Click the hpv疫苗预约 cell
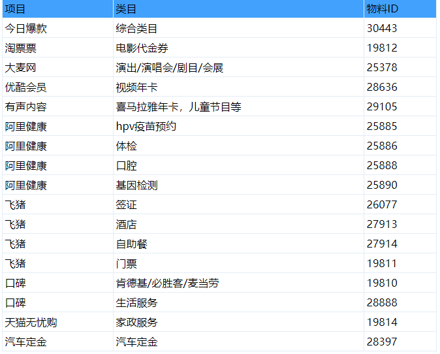Viewport: 440px width, 354px height. coord(238,126)
